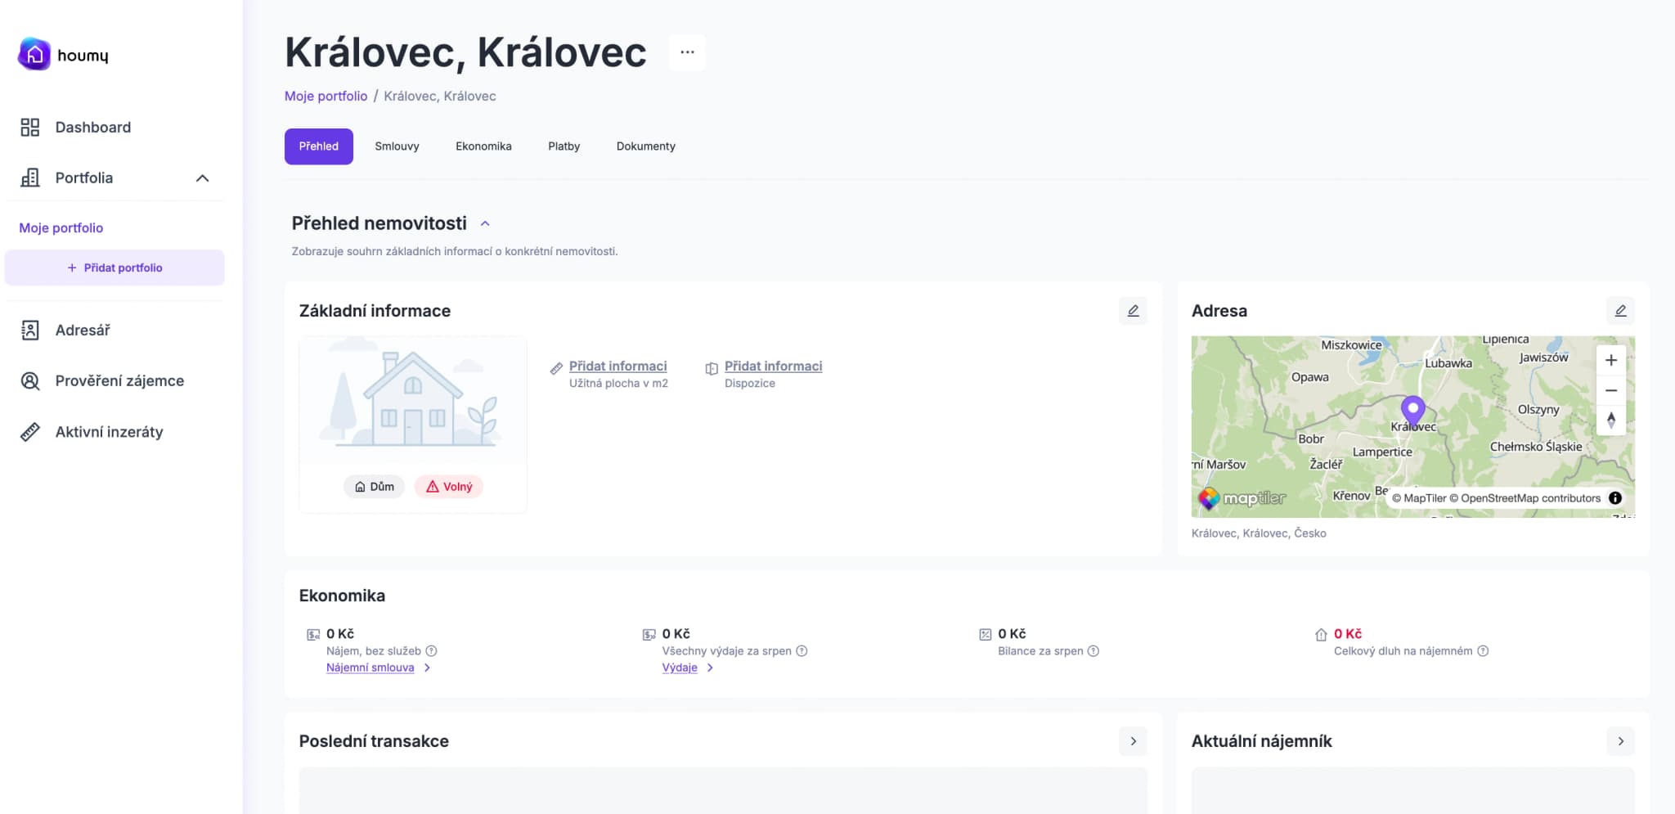Click the map attribution info icon

1615,498
